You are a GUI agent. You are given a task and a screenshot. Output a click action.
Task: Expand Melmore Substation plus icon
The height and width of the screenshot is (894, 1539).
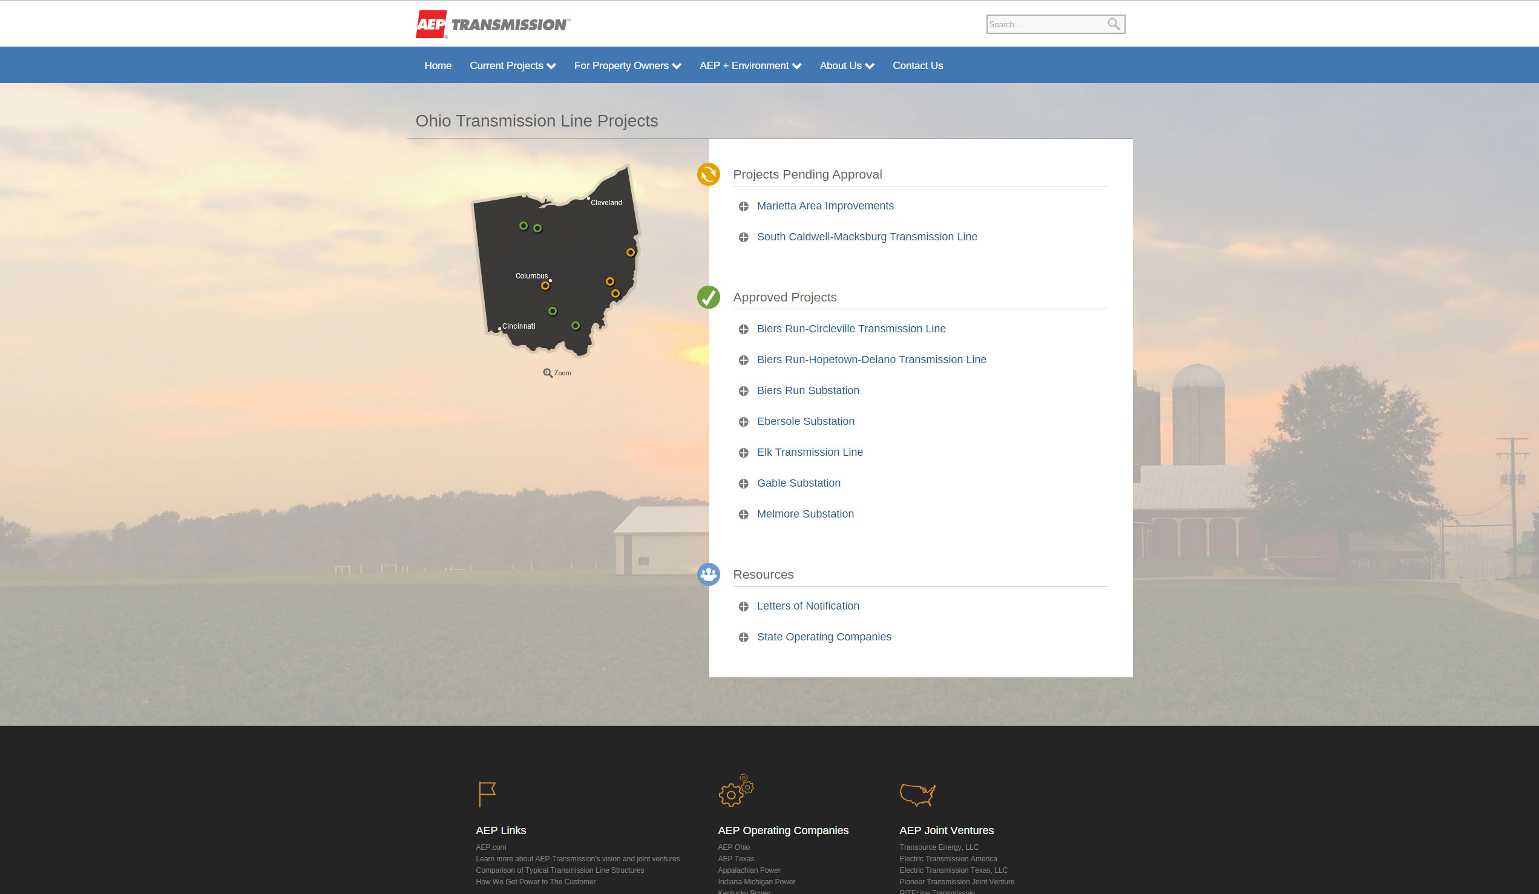(743, 514)
